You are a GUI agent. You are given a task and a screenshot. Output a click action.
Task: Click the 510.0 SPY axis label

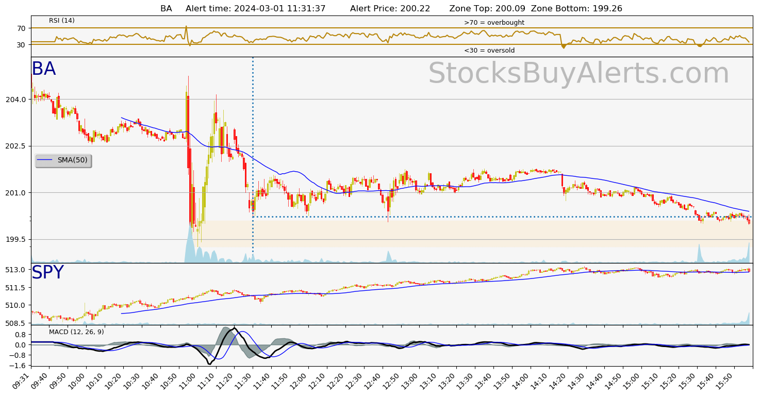coord(16,305)
